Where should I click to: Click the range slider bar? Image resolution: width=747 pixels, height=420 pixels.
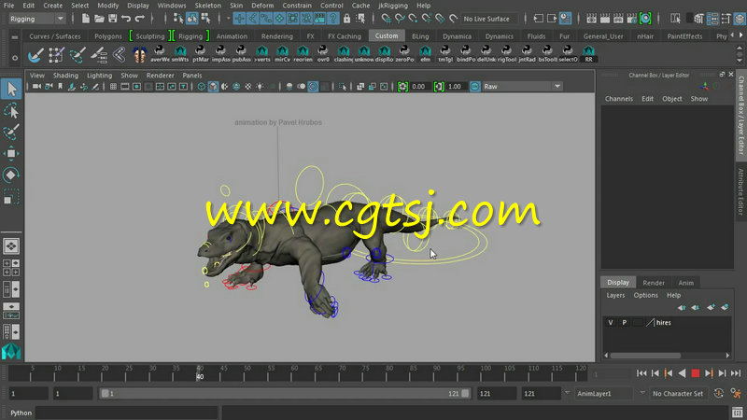tap(285, 393)
